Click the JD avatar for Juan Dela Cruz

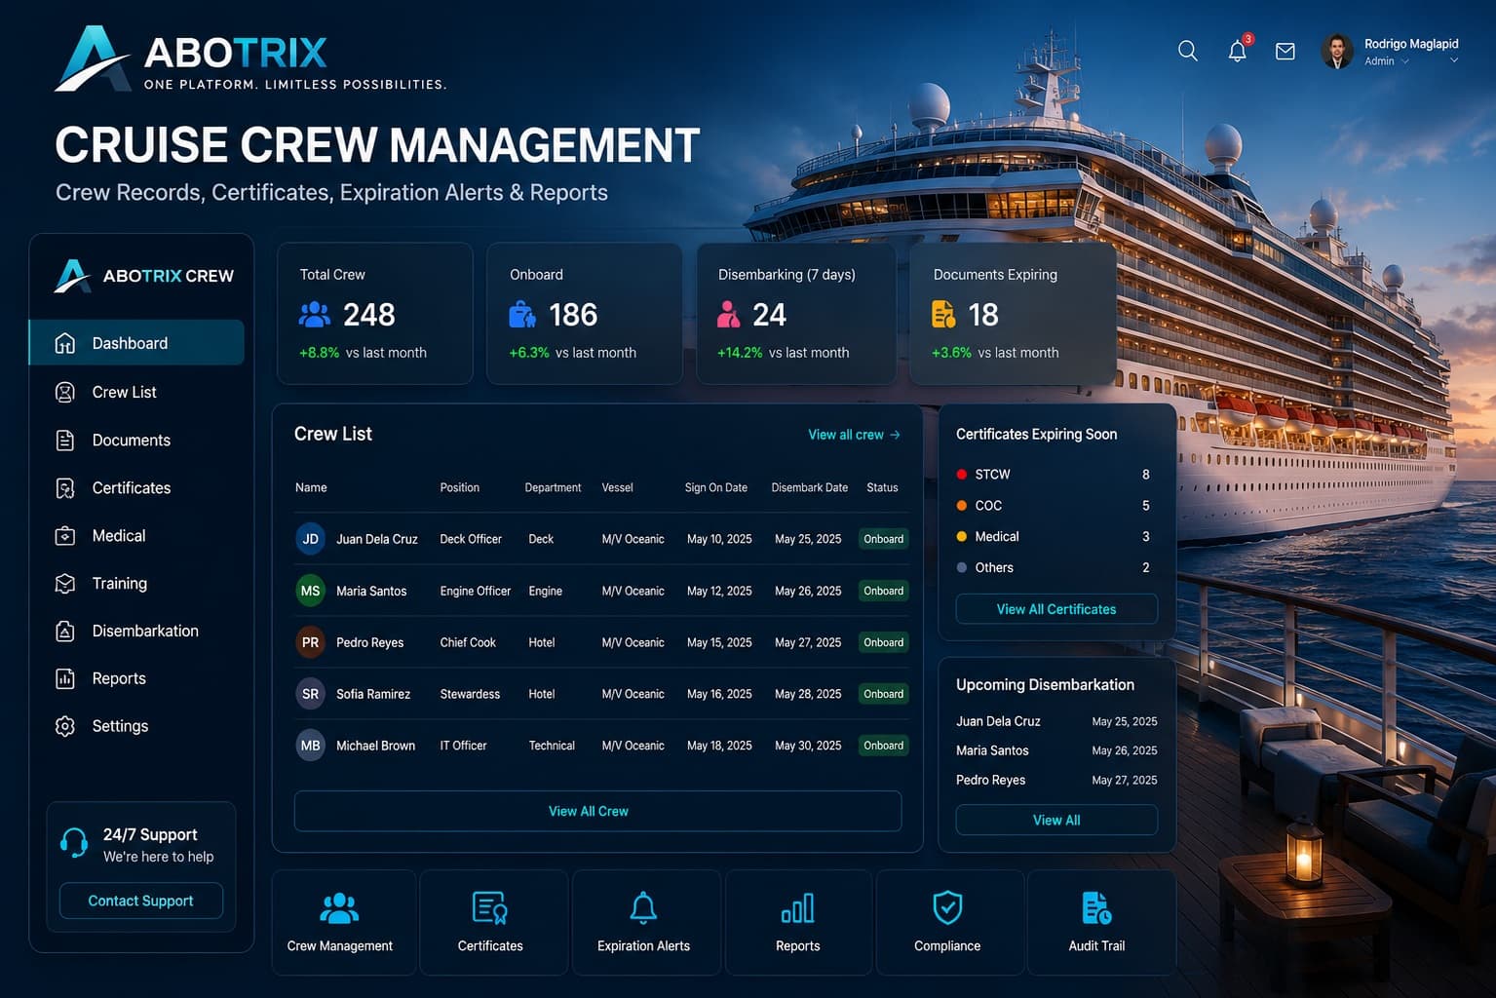[x=310, y=539]
